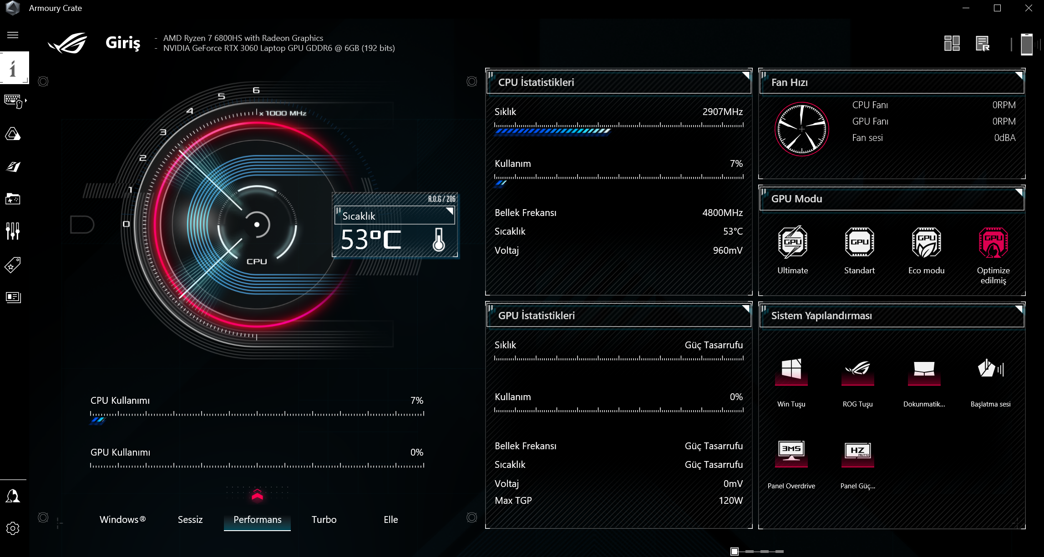Click Fan Hızı panel corner arrow
Viewport: 1044px width, 557px height.
tap(1019, 75)
